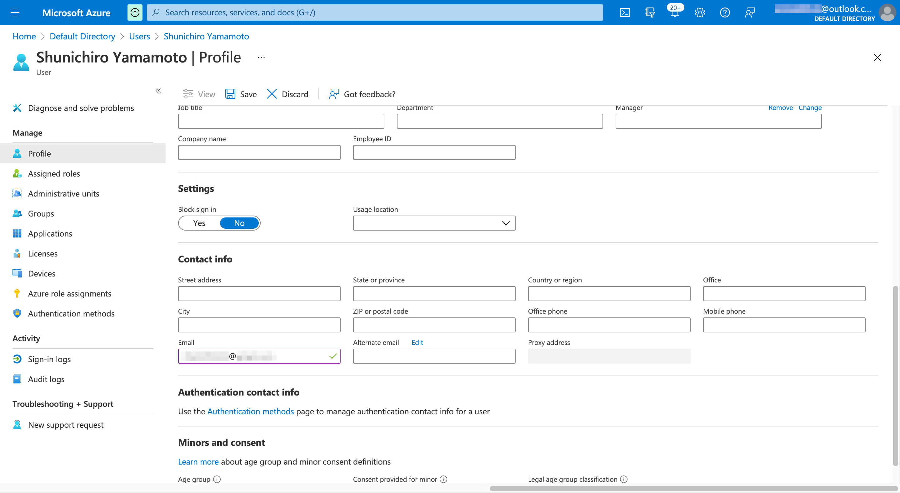Discard unsaved profile changes
The width and height of the screenshot is (900, 493).
tap(287, 94)
